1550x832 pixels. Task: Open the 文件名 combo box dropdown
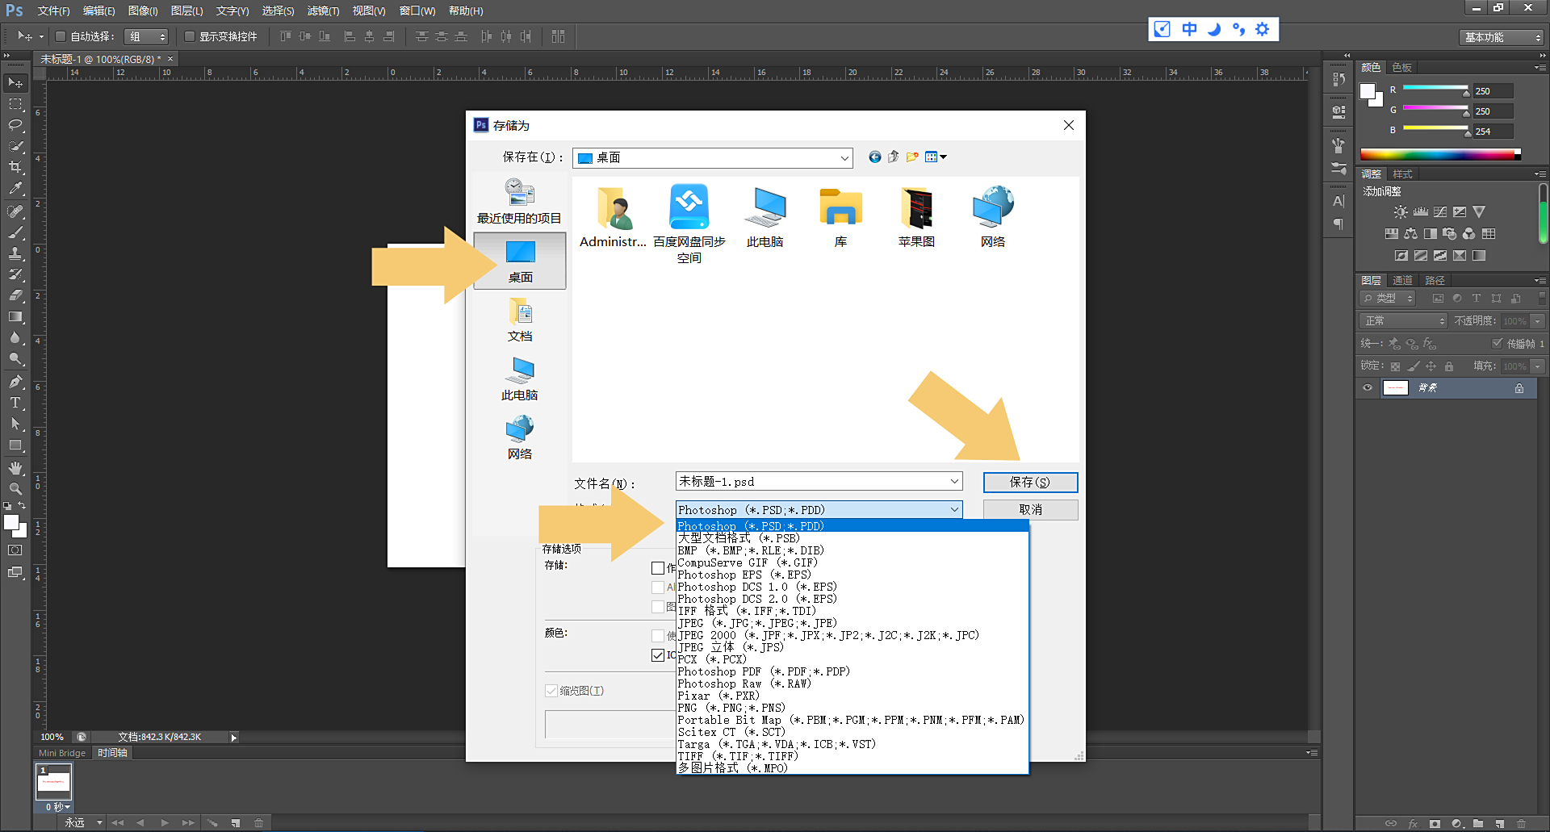coord(954,482)
